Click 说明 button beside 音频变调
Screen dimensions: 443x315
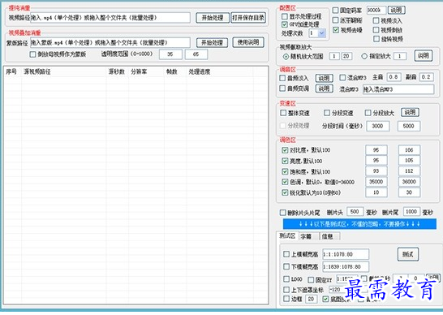(x=324, y=88)
